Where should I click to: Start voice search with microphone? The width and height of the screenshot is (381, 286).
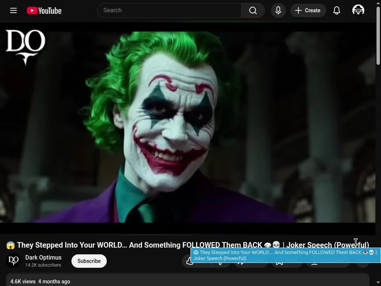click(278, 10)
